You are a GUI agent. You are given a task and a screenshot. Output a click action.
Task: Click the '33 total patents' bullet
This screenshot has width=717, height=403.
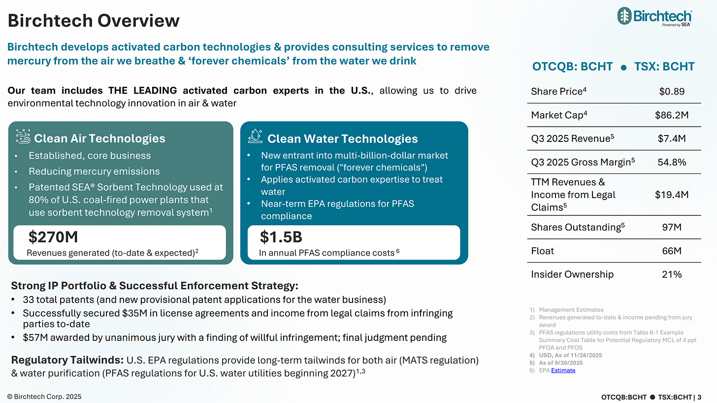point(204,300)
